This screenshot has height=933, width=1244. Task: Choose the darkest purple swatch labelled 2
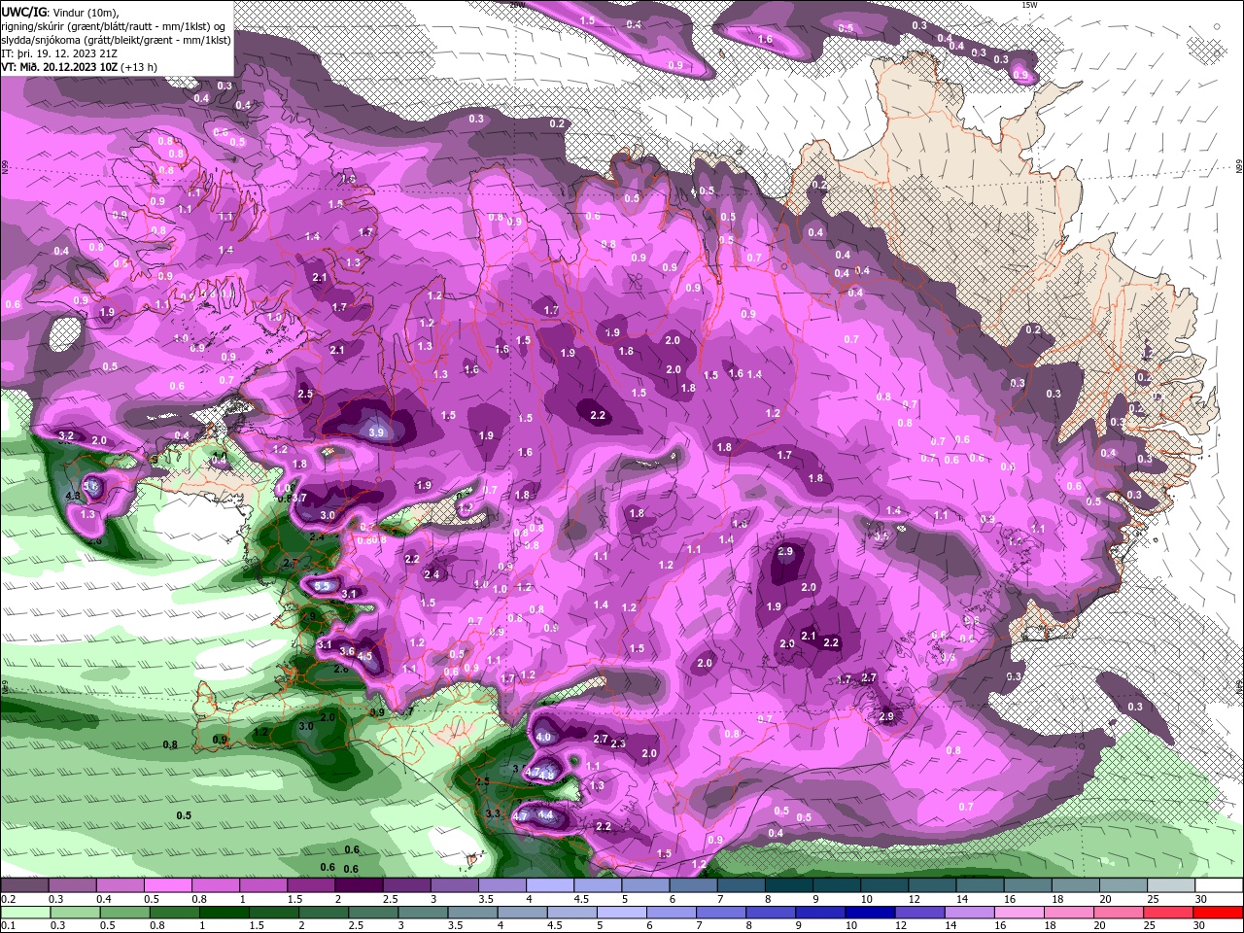[x=358, y=885]
